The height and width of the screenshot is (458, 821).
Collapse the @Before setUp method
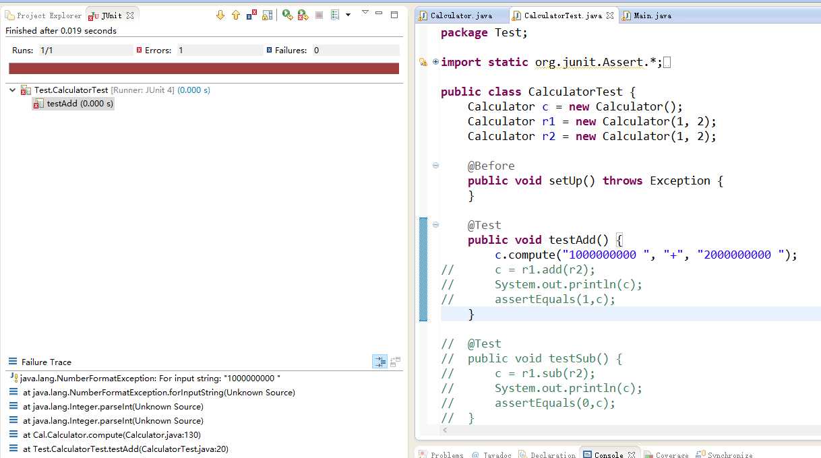pos(435,166)
